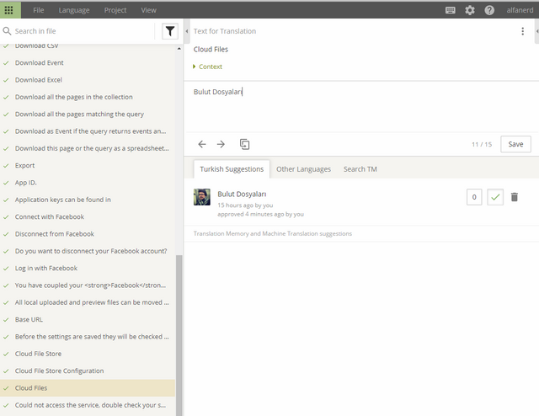Screen dimensions: 539x416
Task: Switch to Other Languages tab
Action: coord(303,169)
